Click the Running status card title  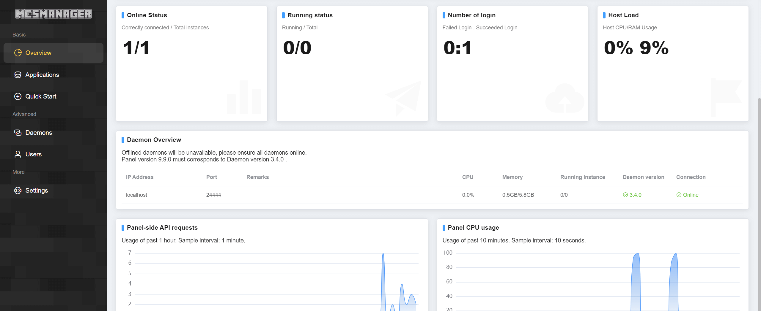click(x=310, y=15)
